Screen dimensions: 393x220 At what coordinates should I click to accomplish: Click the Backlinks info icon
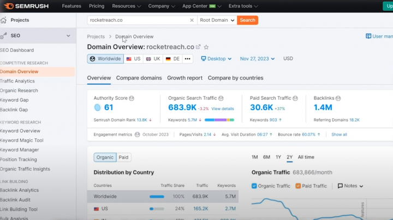[338, 99]
